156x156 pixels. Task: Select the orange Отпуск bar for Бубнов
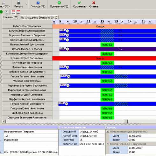[104, 26]
